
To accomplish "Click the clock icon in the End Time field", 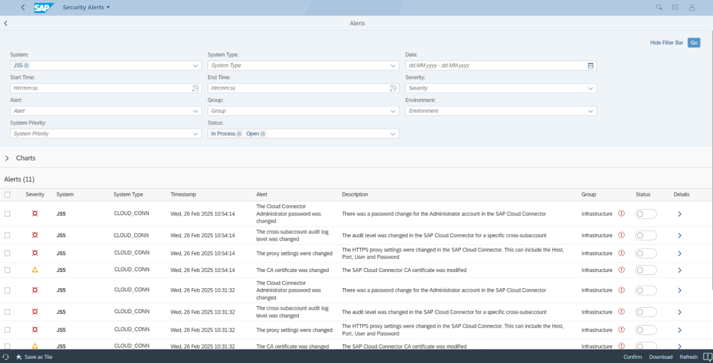I will 393,87.
